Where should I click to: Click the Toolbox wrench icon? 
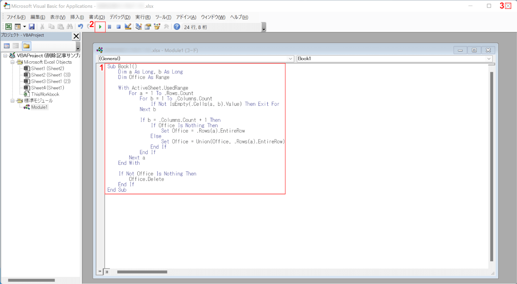pos(166,27)
